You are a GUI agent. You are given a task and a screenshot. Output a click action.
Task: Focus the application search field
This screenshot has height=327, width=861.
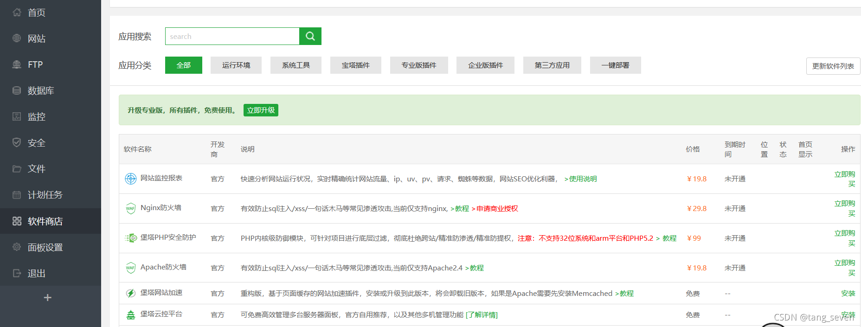coord(232,36)
